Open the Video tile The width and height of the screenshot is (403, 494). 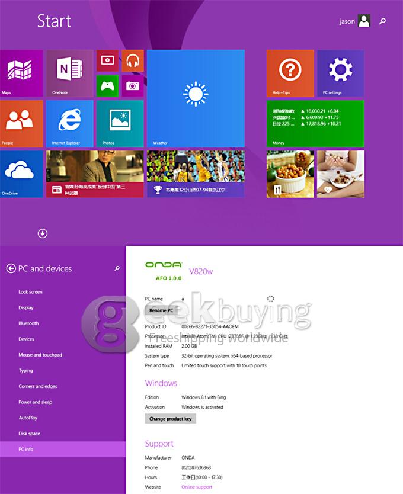coord(107,60)
